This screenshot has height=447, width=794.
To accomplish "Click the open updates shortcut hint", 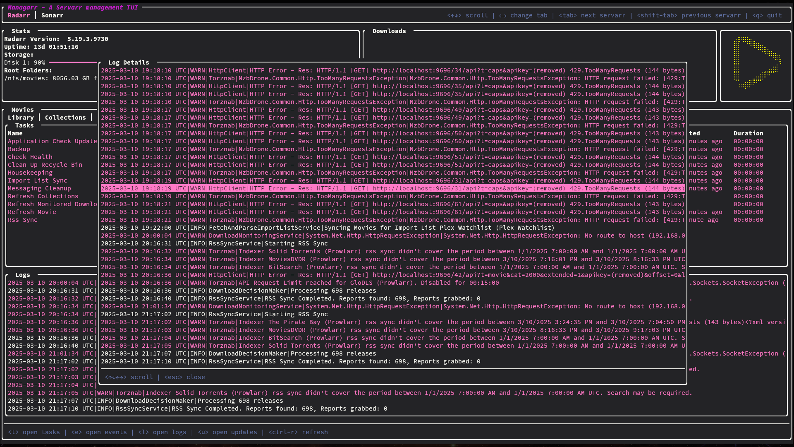I will point(227,432).
